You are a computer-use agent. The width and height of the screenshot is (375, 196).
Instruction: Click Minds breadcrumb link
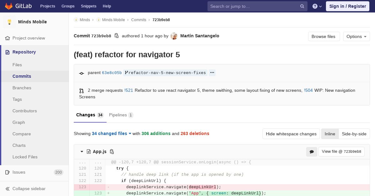[85, 20]
